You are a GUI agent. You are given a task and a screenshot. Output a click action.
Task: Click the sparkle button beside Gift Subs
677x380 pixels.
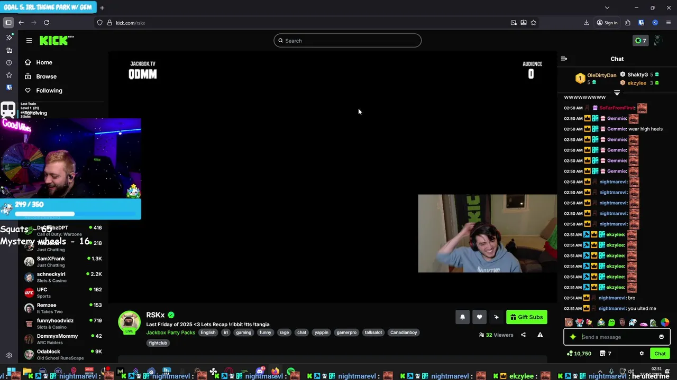(496, 317)
